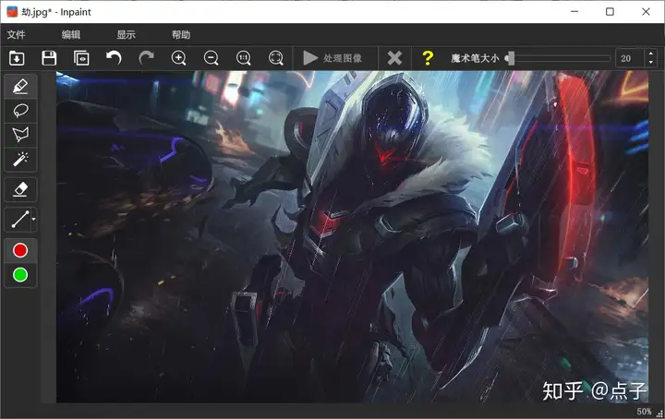Open an image file with the load icon

click(x=17, y=57)
